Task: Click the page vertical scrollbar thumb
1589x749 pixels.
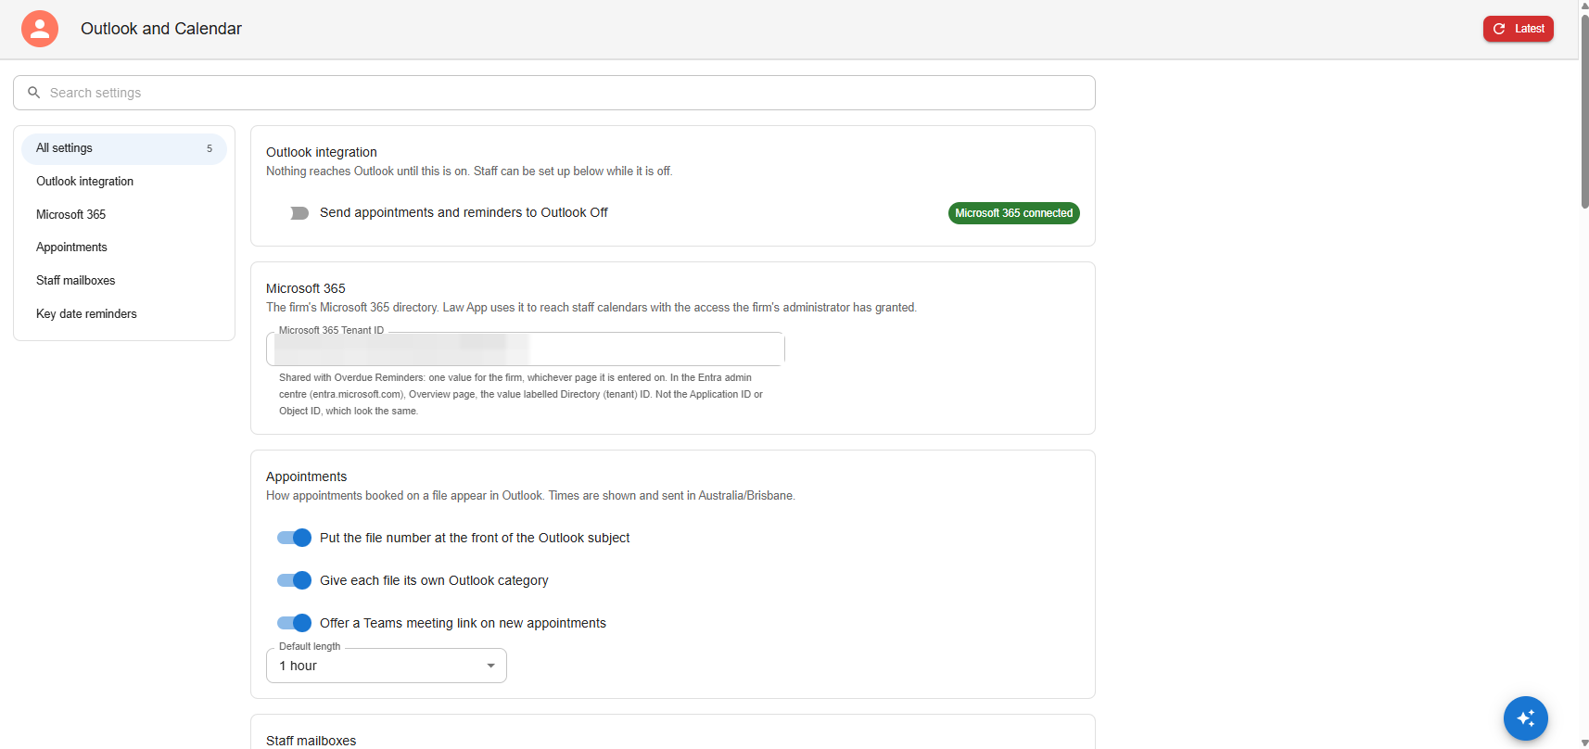Action: click(x=1584, y=111)
